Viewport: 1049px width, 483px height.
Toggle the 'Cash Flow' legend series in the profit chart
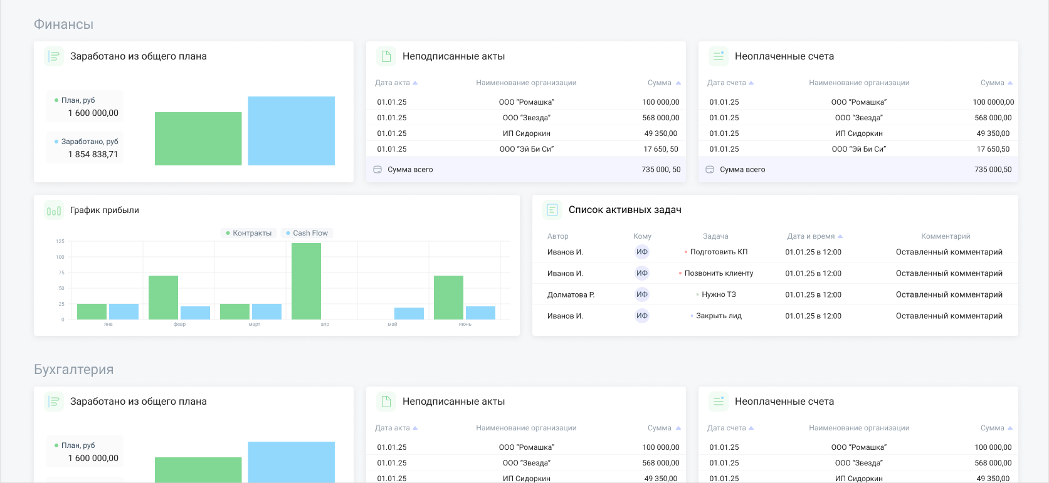307,233
